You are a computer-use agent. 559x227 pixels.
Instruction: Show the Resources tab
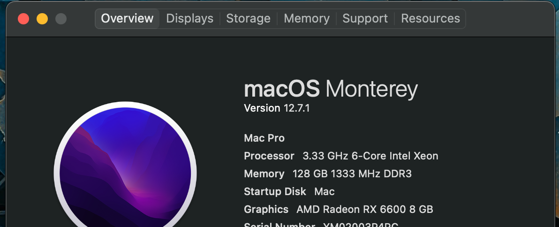click(x=431, y=19)
